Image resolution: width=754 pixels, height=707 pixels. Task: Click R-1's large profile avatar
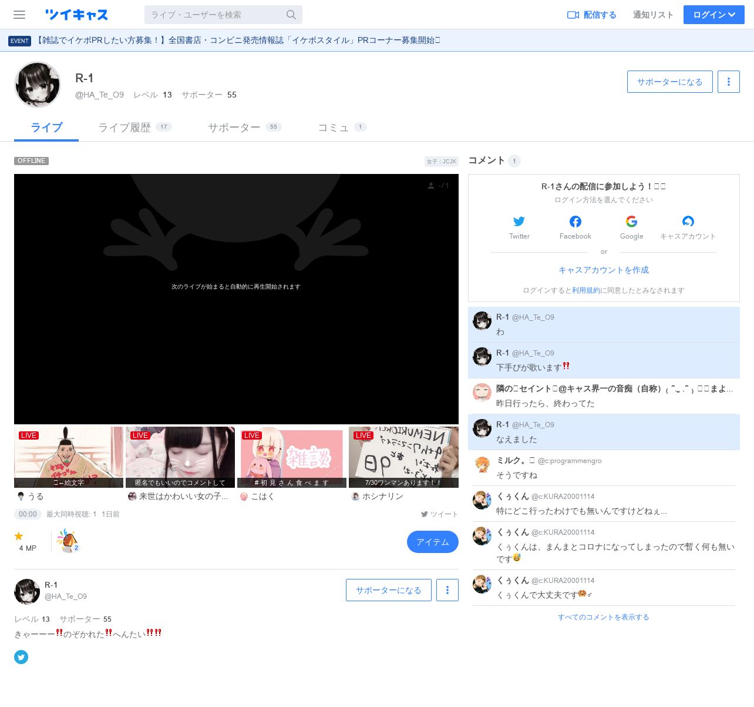coord(38,85)
